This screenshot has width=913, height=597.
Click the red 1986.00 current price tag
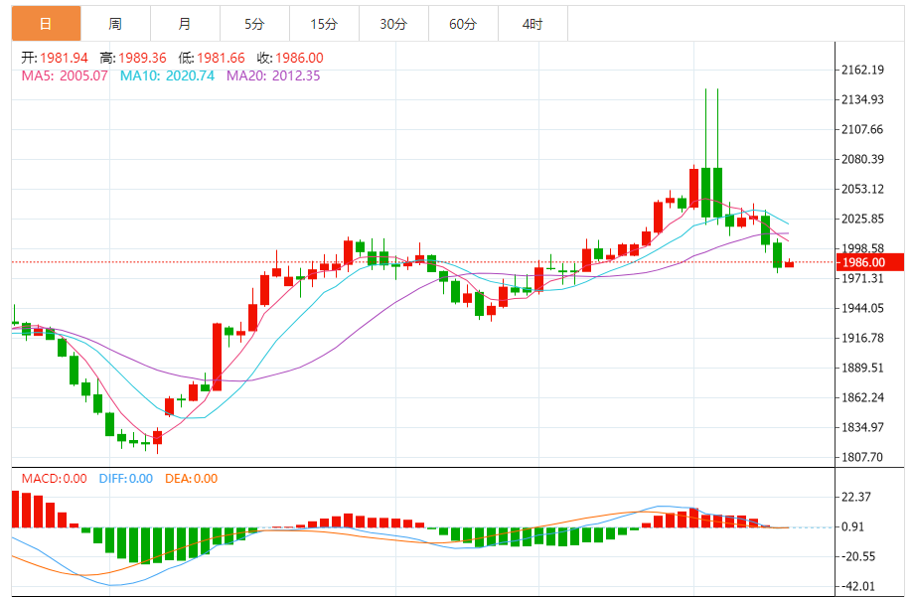point(870,262)
